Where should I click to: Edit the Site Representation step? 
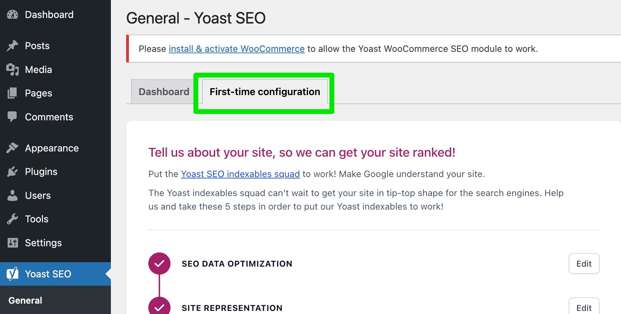584,307
